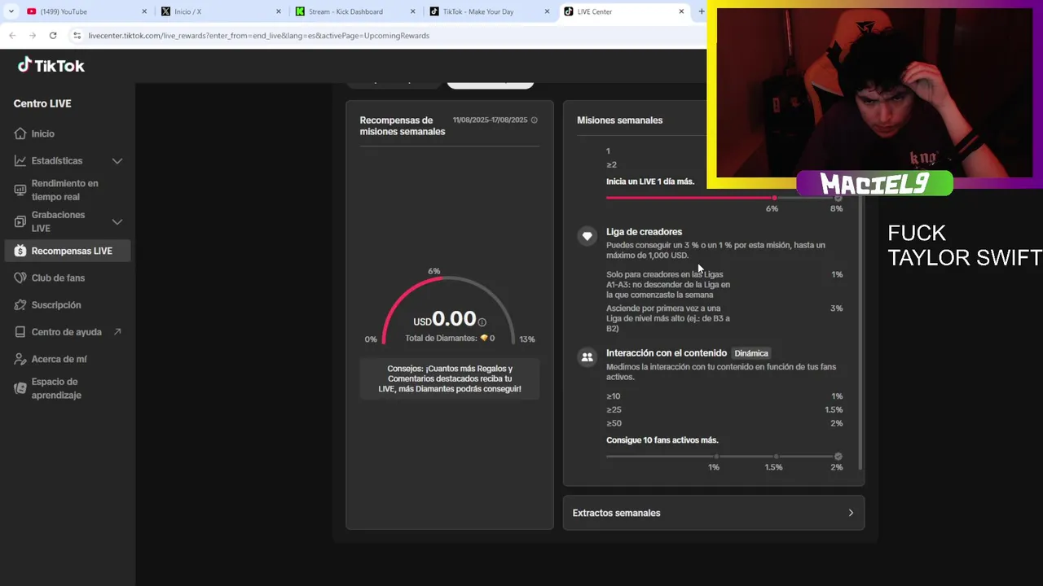
Task: Reload the page
Action: click(53, 36)
